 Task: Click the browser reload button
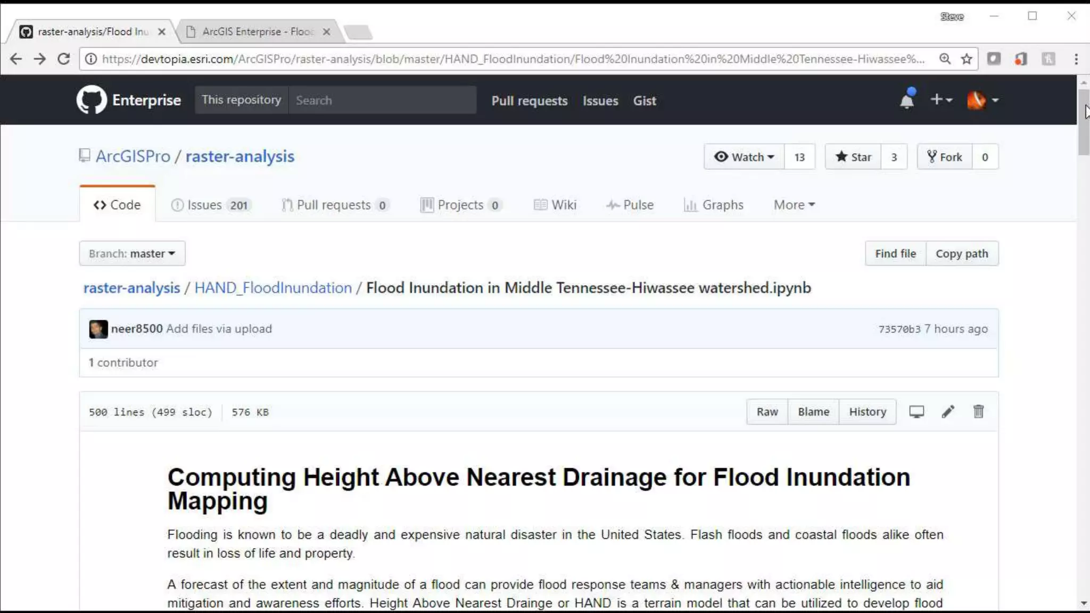[64, 59]
